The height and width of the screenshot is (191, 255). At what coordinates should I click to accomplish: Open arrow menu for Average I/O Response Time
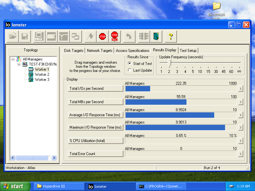pos(241,115)
